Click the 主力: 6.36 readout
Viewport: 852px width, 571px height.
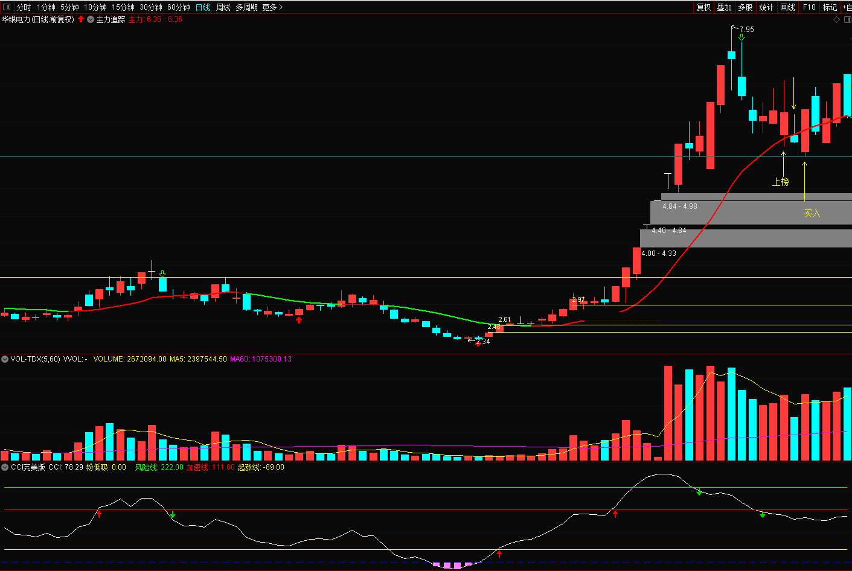point(145,19)
